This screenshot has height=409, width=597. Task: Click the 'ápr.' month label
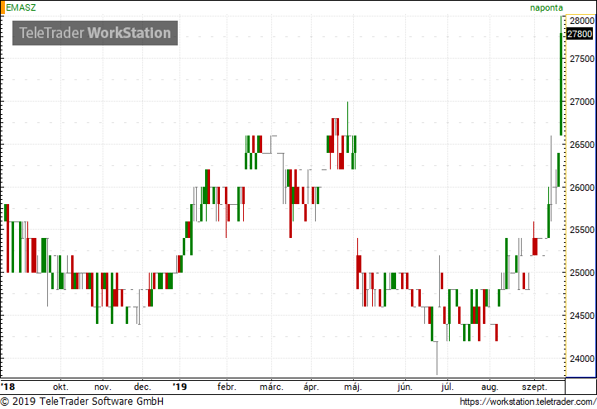311,388
